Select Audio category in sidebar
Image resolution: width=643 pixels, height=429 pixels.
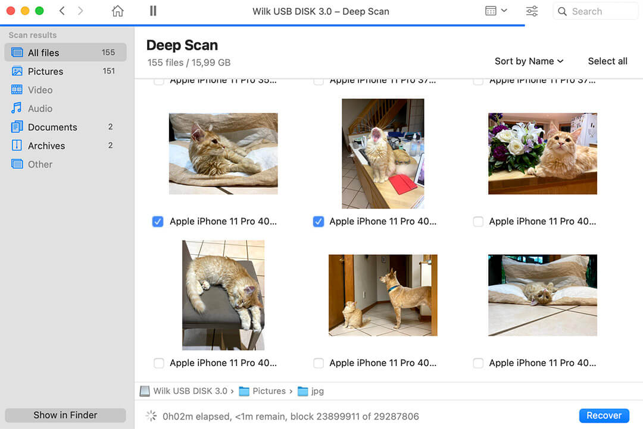click(x=40, y=109)
